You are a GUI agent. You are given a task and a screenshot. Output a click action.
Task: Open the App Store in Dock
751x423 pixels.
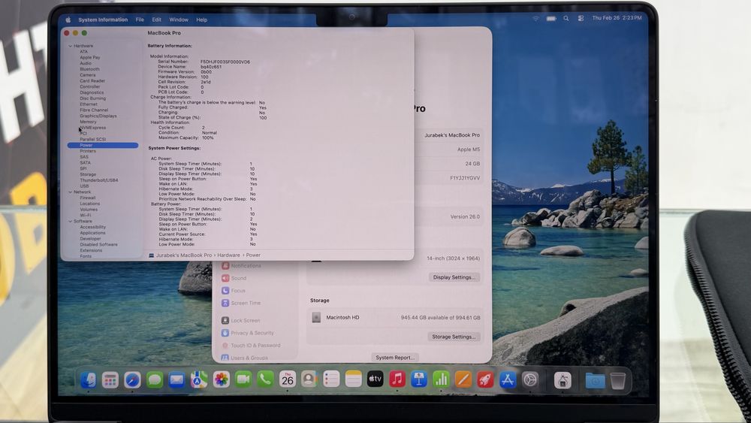click(508, 380)
